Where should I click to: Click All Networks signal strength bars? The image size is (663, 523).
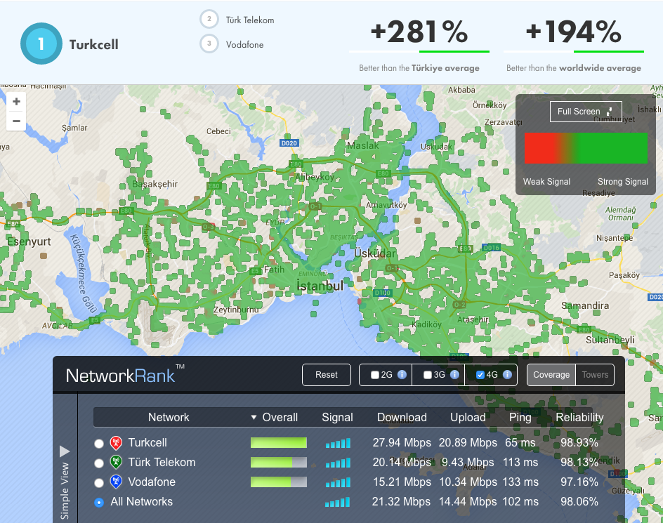tap(337, 502)
